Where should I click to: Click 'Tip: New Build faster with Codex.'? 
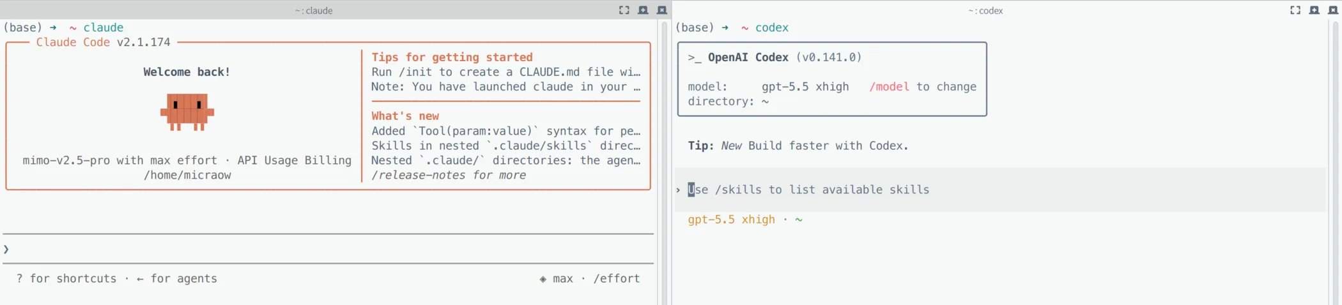pos(798,145)
